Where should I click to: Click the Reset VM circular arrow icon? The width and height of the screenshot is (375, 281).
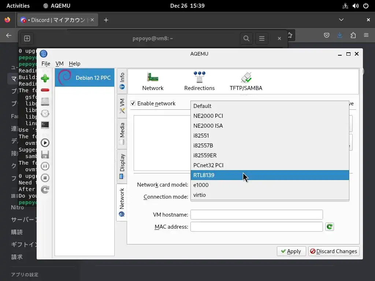pos(45,190)
